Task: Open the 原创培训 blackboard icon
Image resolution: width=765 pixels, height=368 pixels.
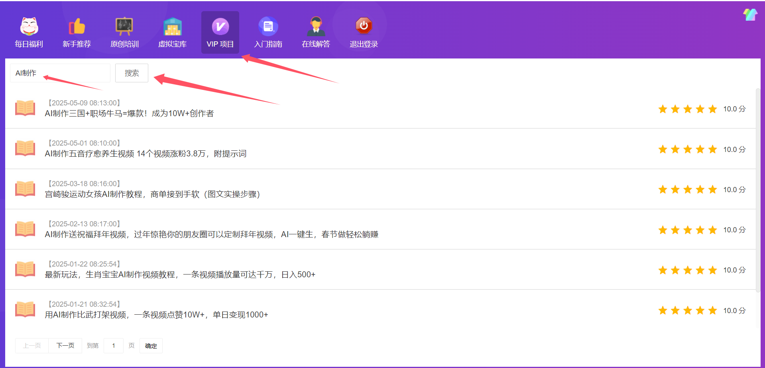Action: point(124,27)
